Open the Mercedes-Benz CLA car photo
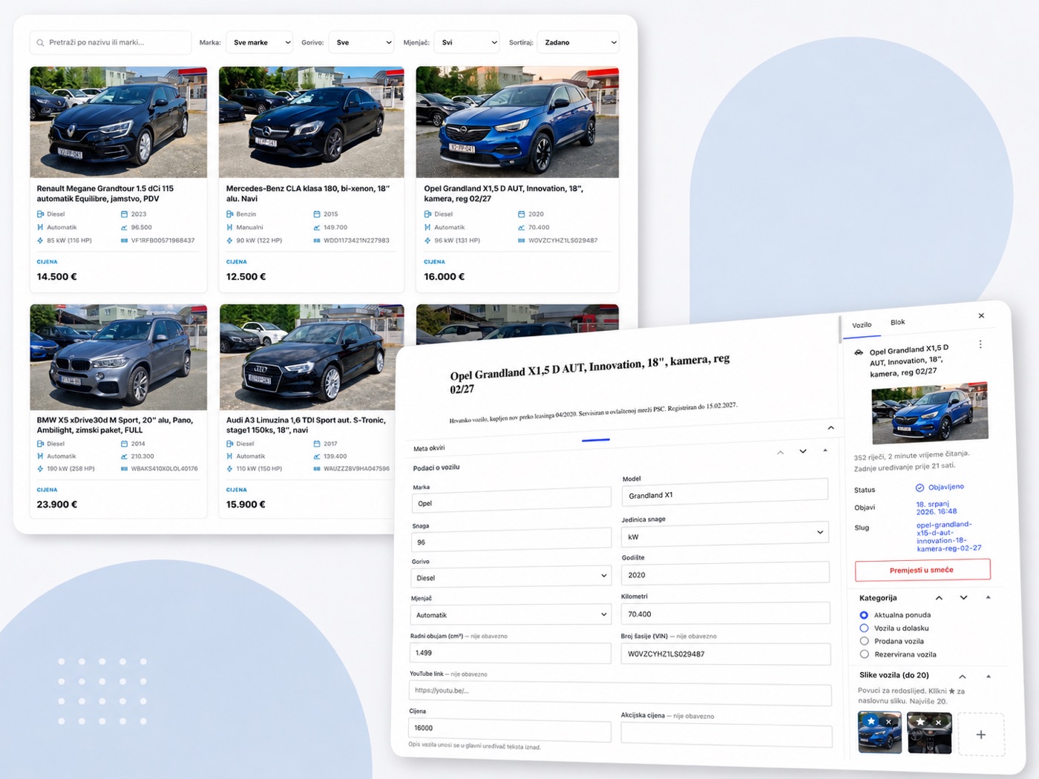 [x=312, y=122]
